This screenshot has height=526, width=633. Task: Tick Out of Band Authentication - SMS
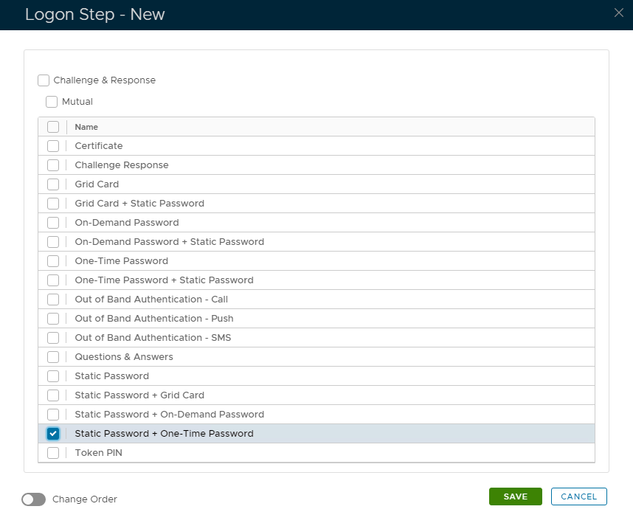(x=53, y=338)
